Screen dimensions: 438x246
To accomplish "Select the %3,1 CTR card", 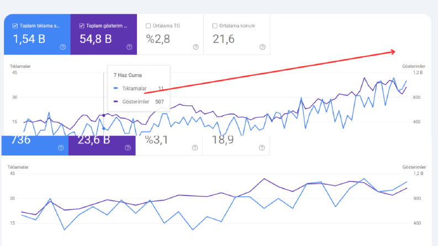I will (x=169, y=145).
